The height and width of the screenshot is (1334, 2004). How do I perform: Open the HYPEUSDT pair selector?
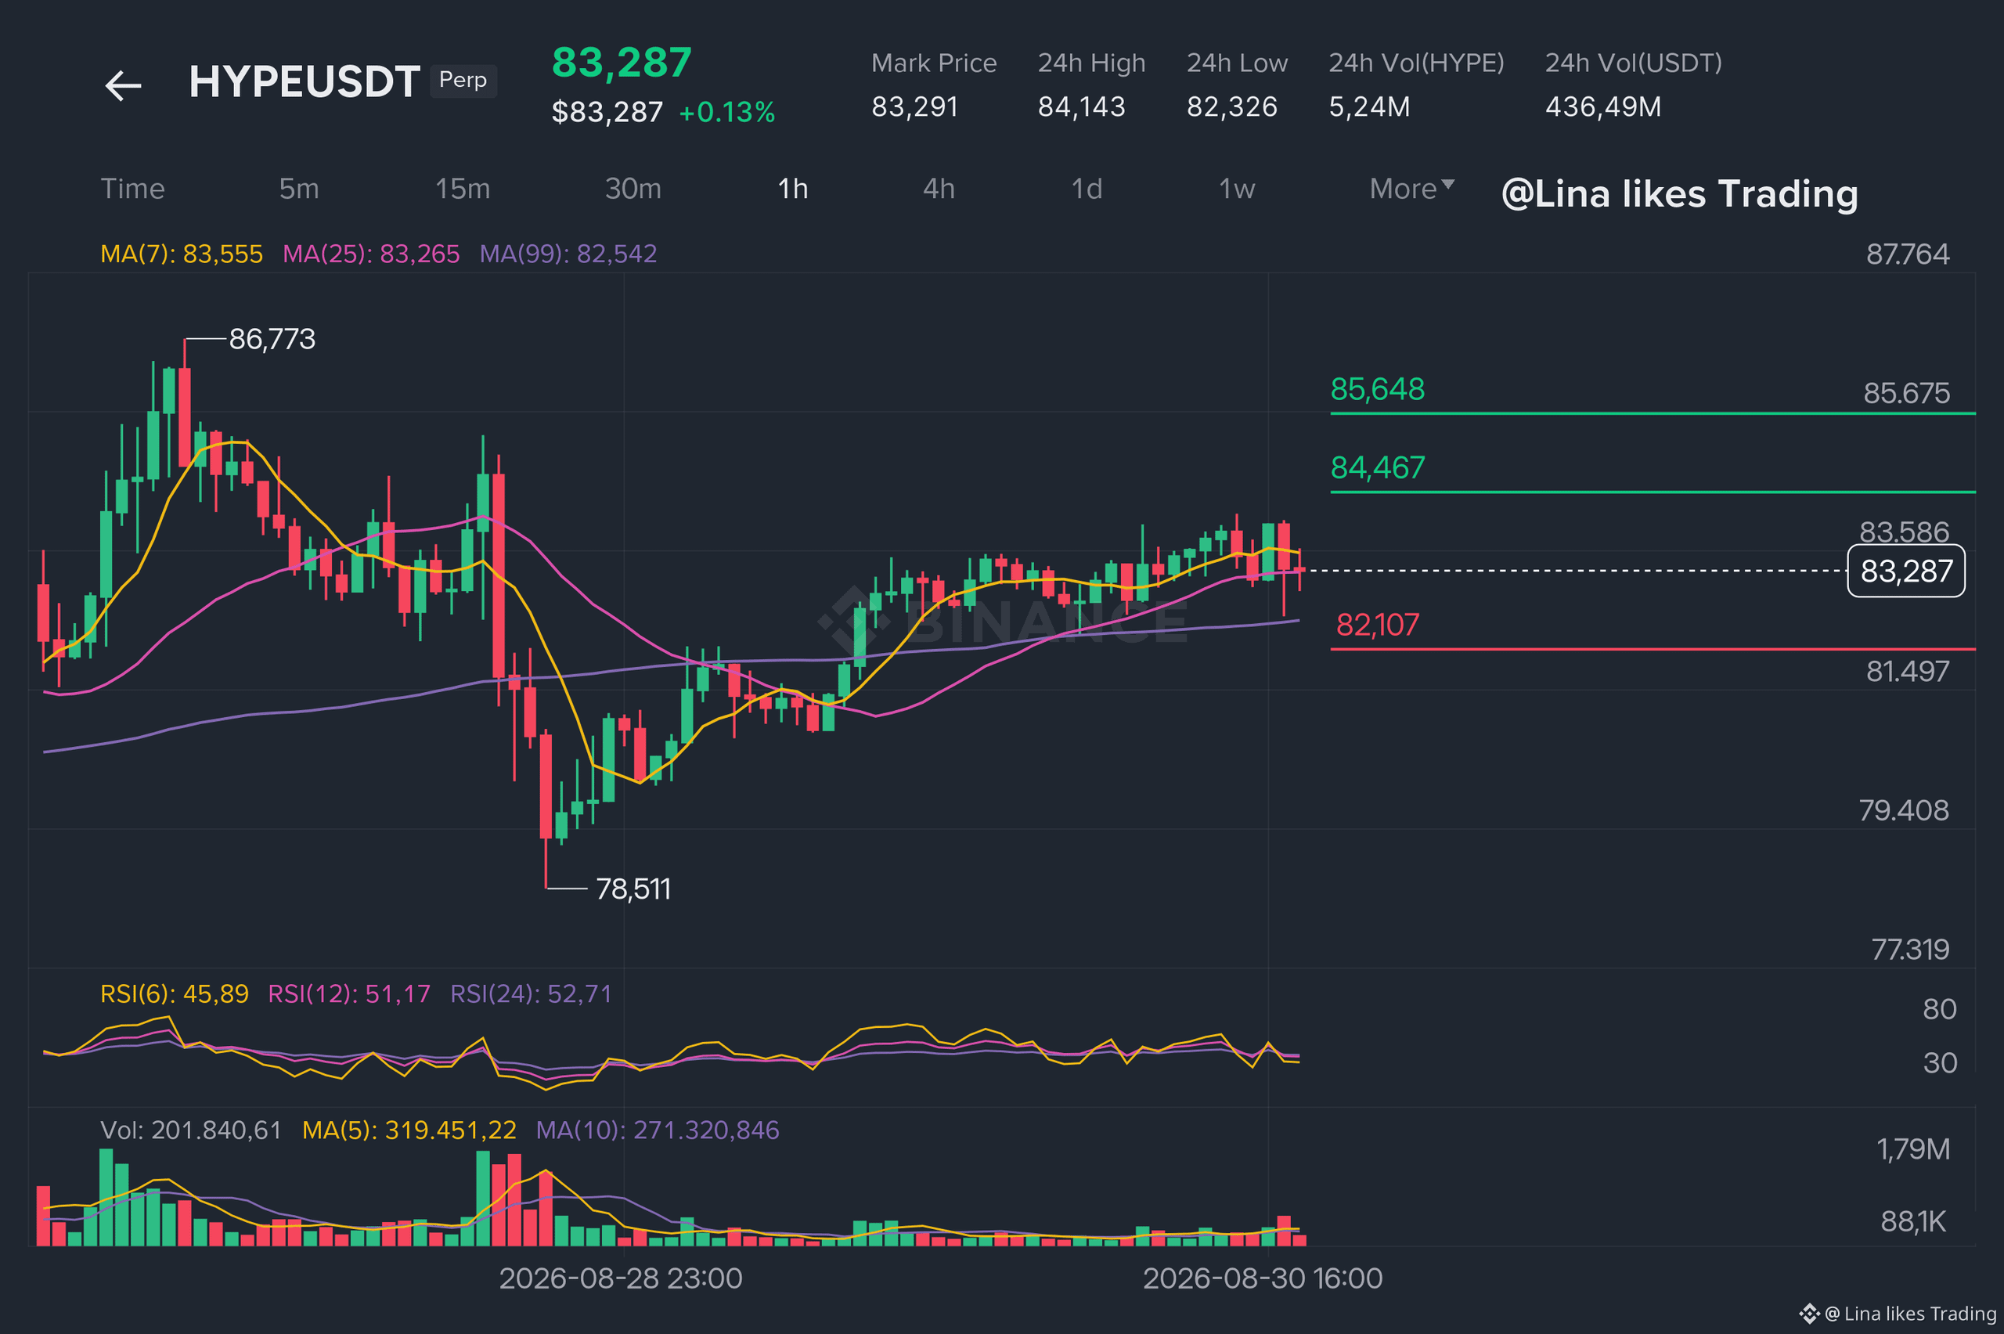[x=304, y=81]
